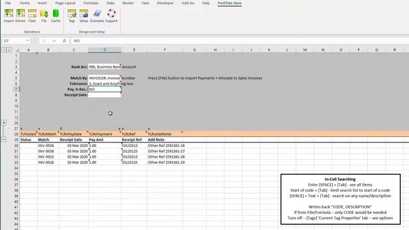Select cell with INV-0028

tap(48, 162)
